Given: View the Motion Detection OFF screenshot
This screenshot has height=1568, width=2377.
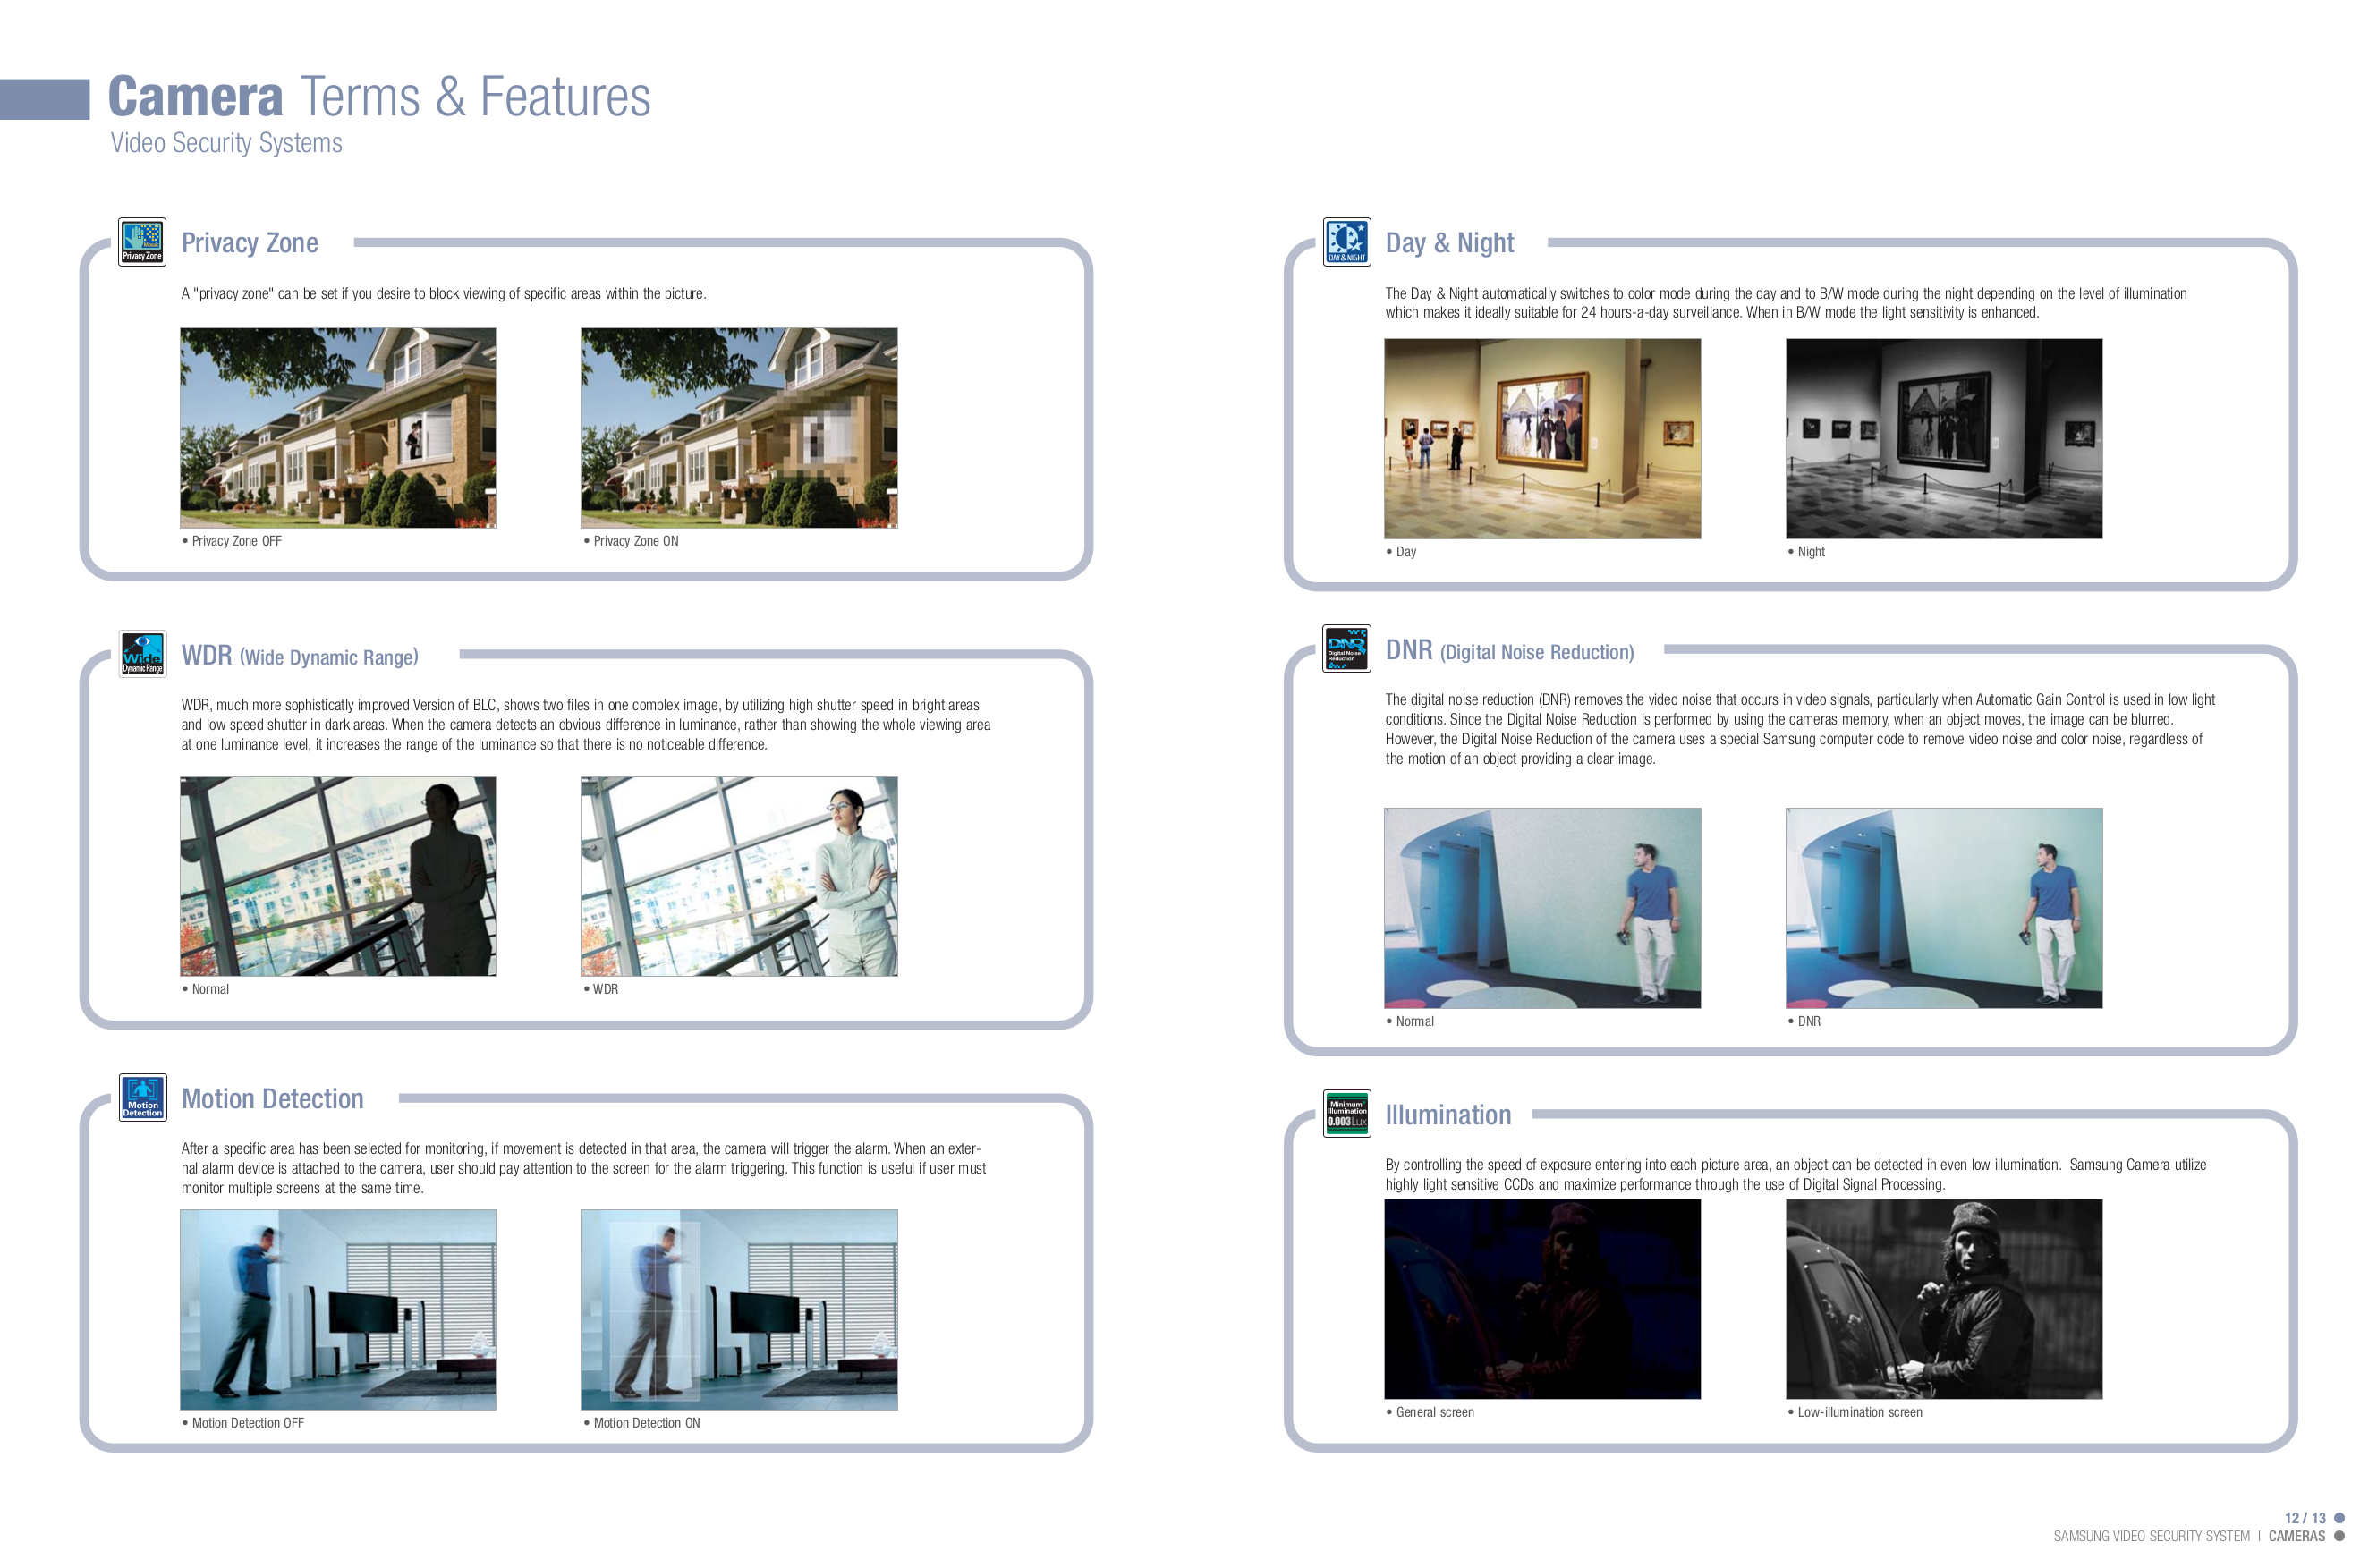Looking at the screenshot, I should click(338, 1310).
